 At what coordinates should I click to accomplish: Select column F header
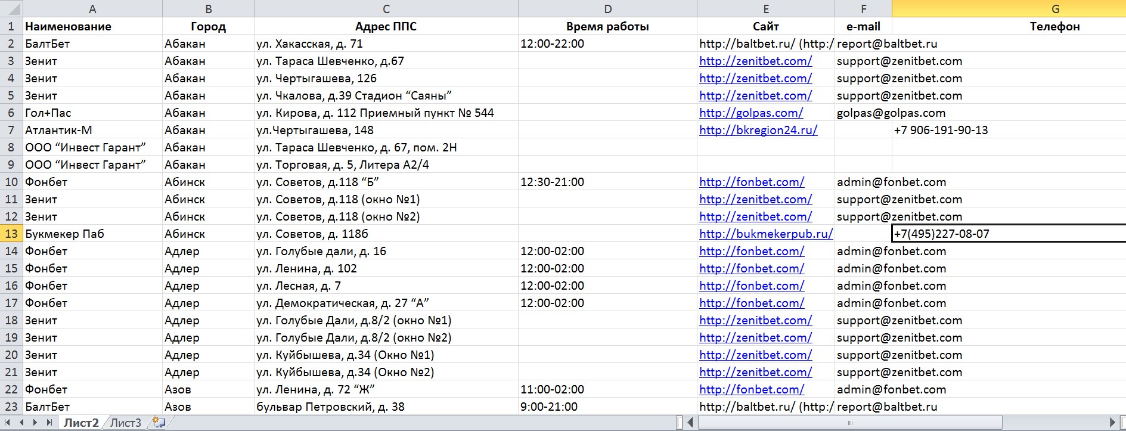(x=863, y=8)
